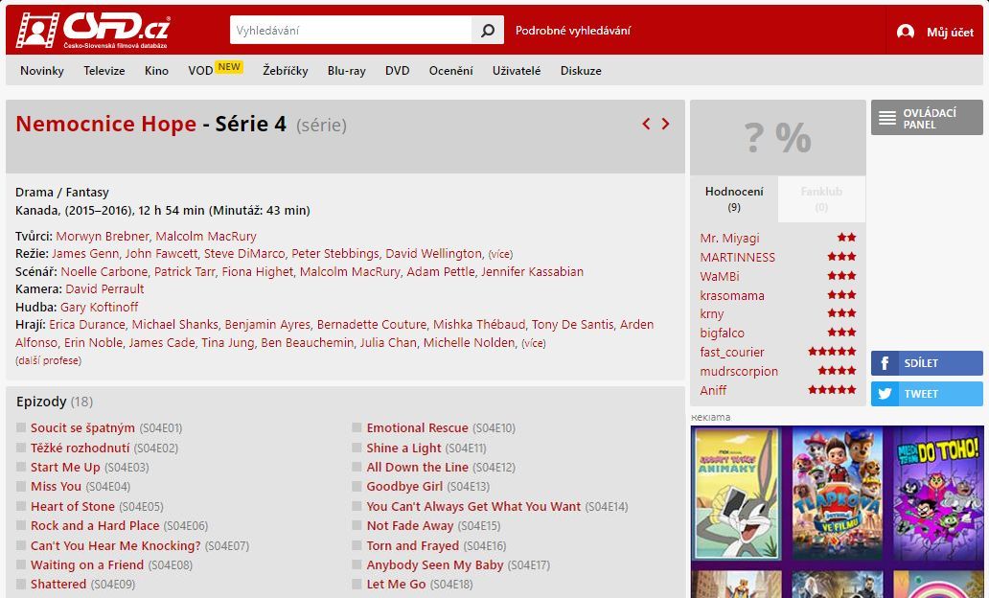Viewport: 989px width, 598px height.
Task: Click the Twitter Tweet button
Action: tap(927, 394)
